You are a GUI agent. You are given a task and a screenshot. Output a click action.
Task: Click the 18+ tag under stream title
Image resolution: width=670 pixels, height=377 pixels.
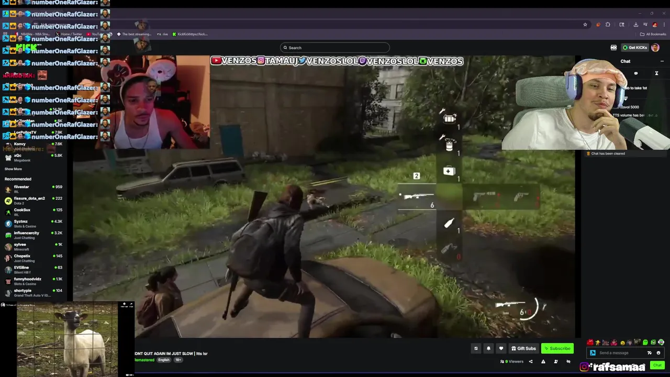tap(178, 360)
